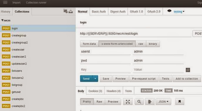Select the OAuth 1.0 tab

137,11
